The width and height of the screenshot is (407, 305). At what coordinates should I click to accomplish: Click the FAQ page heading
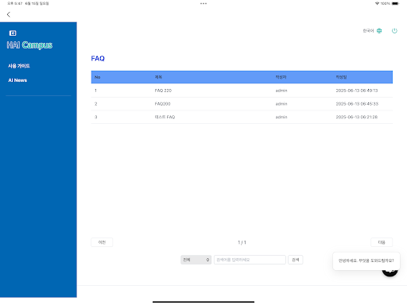[98, 59]
